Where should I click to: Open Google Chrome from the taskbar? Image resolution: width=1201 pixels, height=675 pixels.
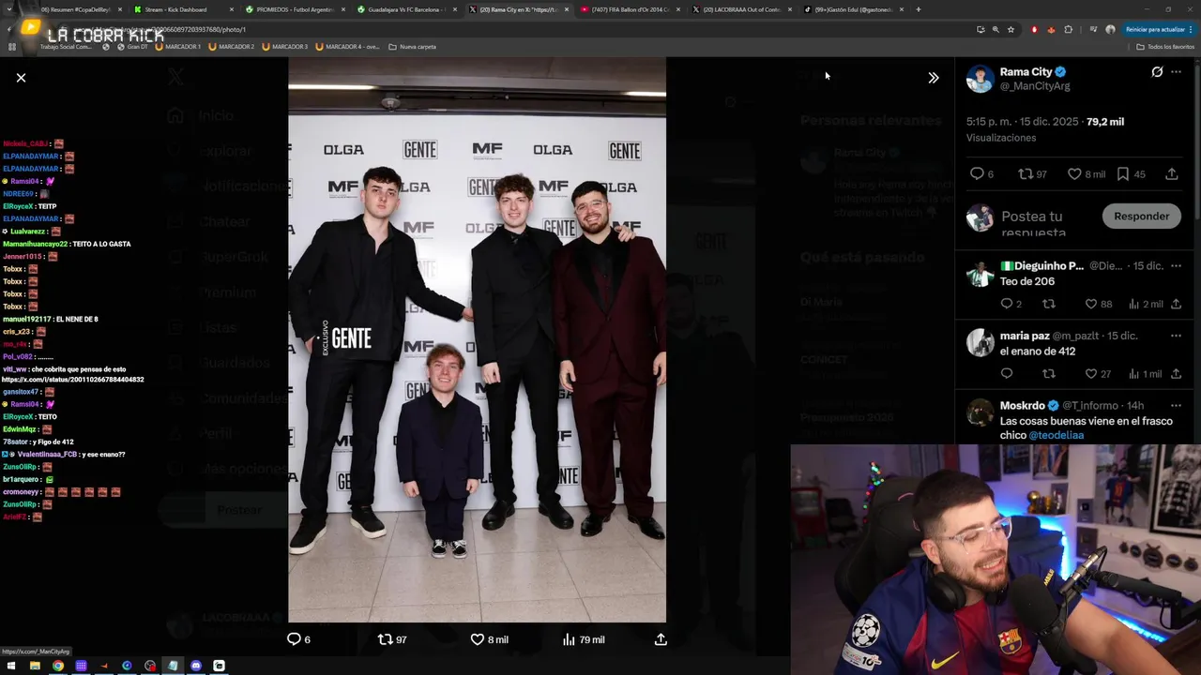pyautogui.click(x=58, y=666)
